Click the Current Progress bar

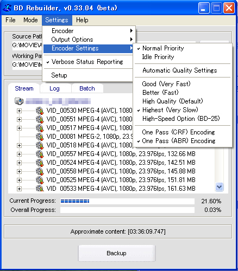[x=127, y=201]
